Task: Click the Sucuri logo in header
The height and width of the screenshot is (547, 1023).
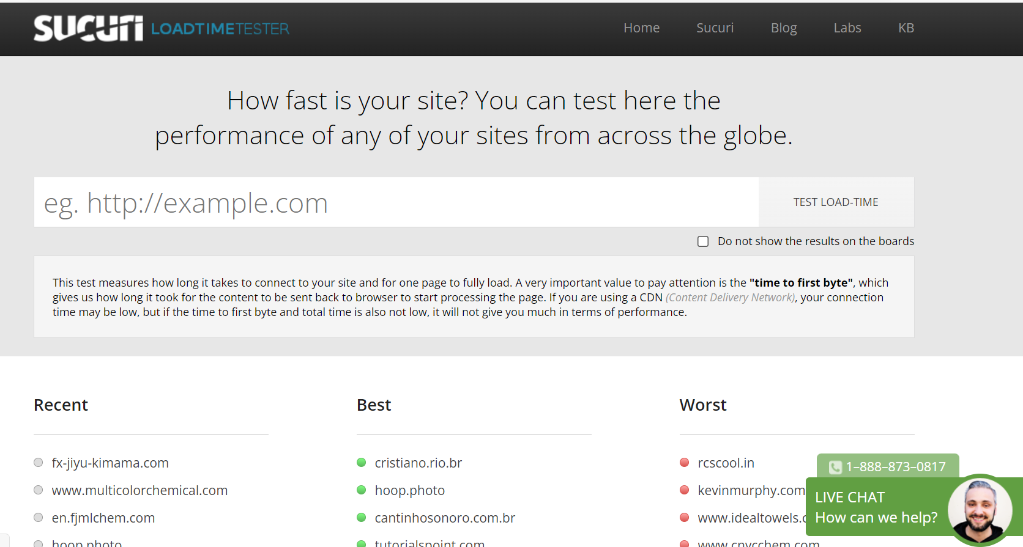Action: click(88, 29)
